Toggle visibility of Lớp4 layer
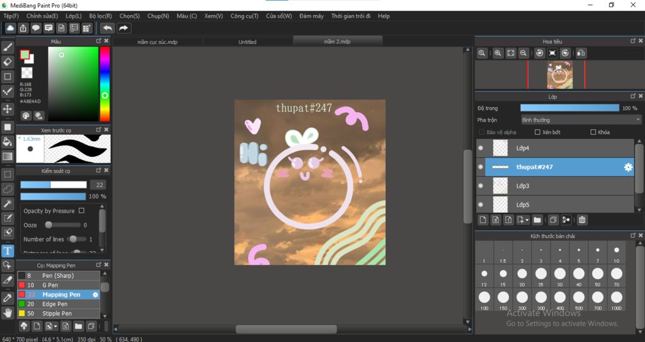Viewport: 645px width, 342px height. tap(481, 148)
